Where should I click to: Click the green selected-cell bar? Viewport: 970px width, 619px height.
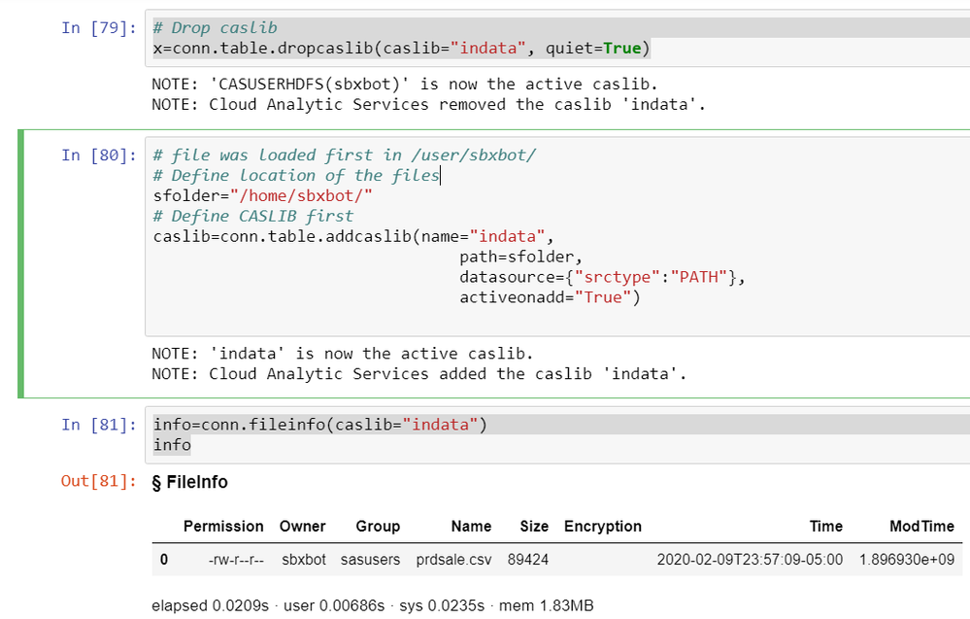pyautogui.click(x=20, y=264)
